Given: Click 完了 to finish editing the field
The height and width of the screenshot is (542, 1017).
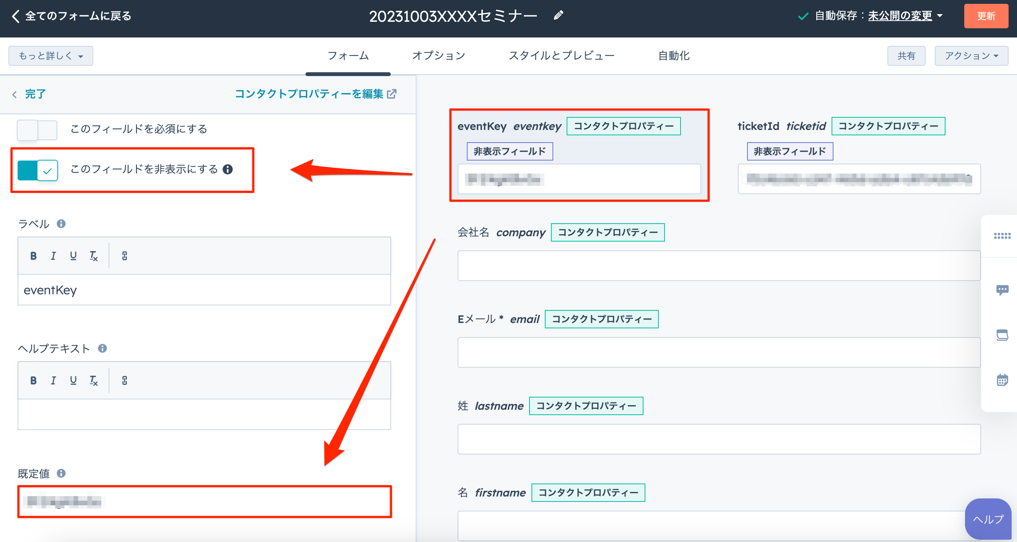Looking at the screenshot, I should (x=35, y=94).
